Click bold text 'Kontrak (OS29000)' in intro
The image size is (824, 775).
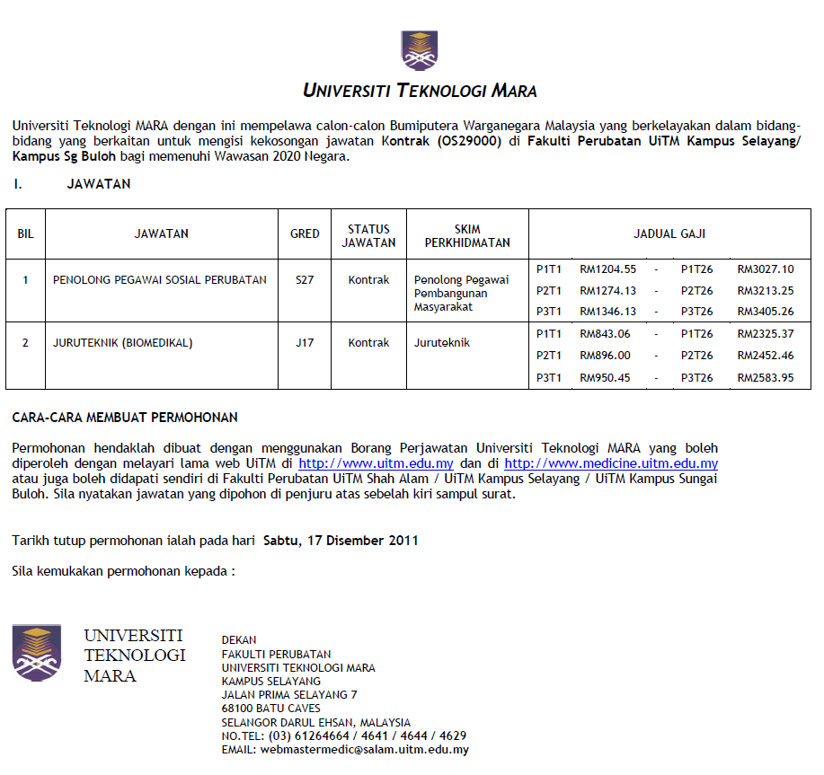pyautogui.click(x=441, y=141)
